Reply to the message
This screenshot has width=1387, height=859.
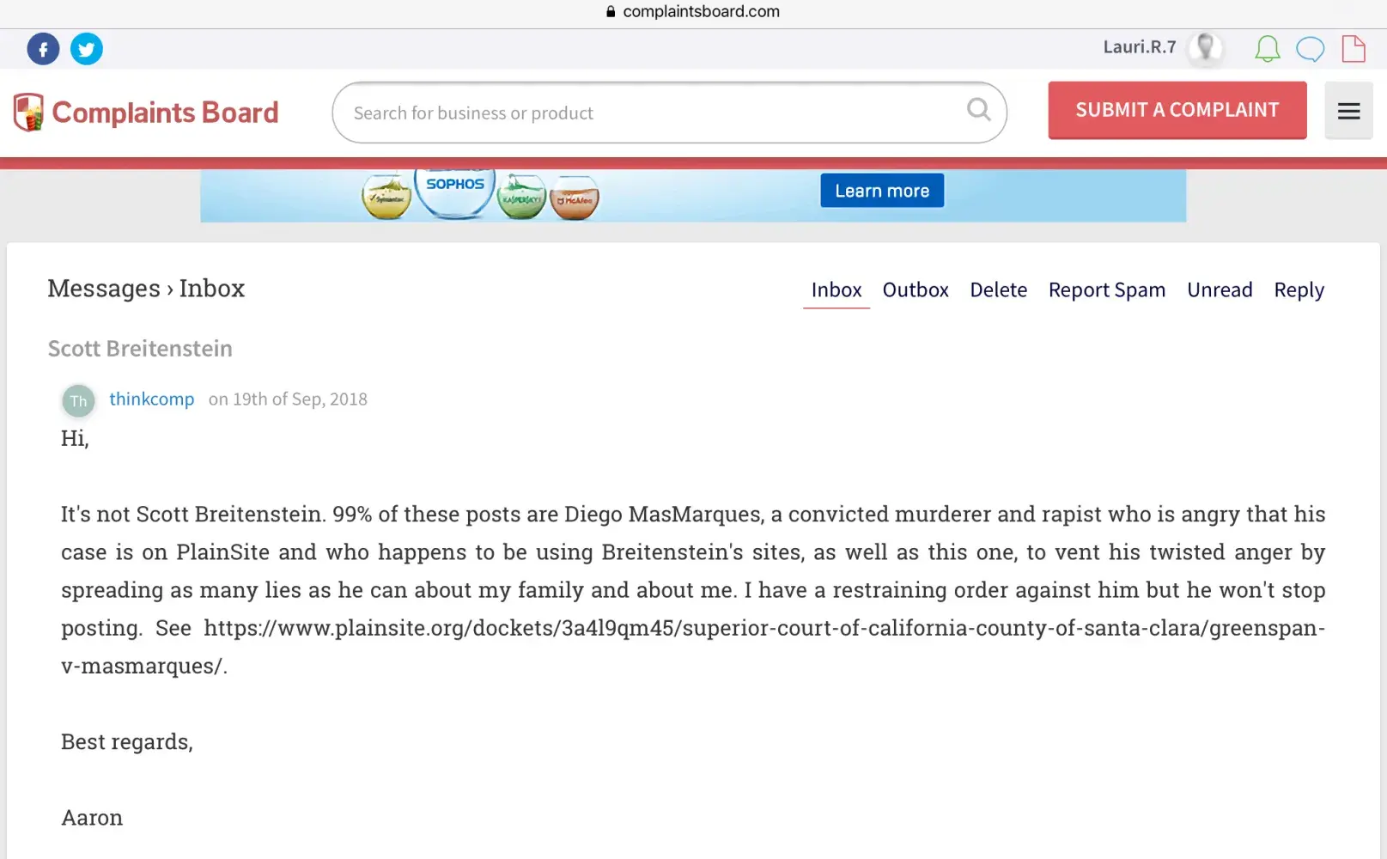tap(1299, 290)
